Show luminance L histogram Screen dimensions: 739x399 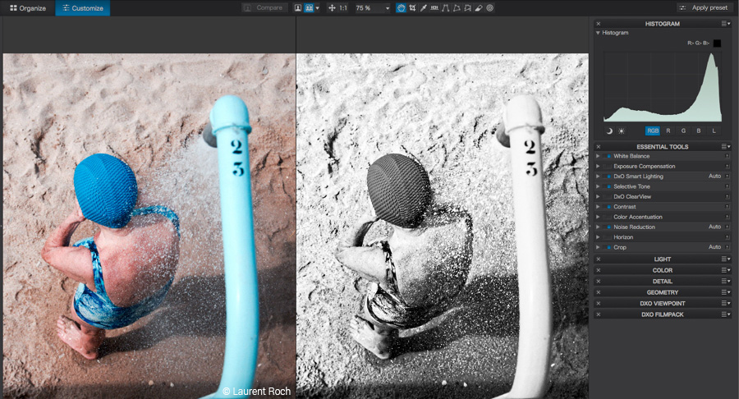click(x=714, y=131)
